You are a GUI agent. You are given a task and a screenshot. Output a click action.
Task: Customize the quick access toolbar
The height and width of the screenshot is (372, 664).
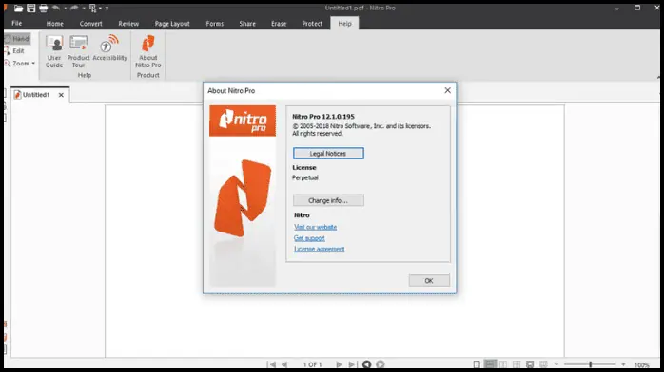107,8
